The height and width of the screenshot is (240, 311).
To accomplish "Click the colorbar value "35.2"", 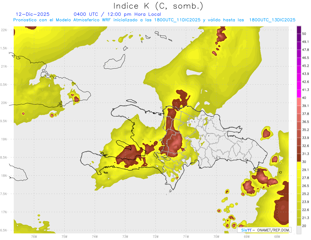I will 306,130.
